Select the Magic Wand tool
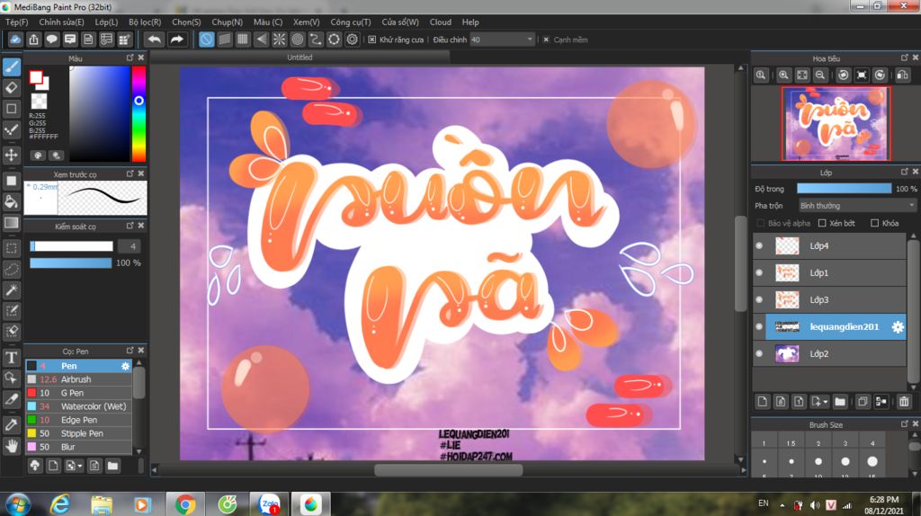 click(x=11, y=290)
